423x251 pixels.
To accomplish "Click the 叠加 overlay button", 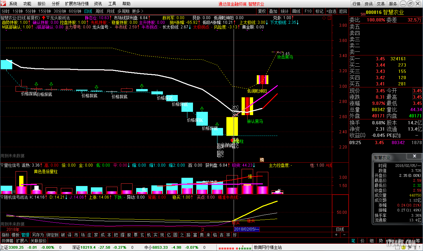I will (273, 11).
